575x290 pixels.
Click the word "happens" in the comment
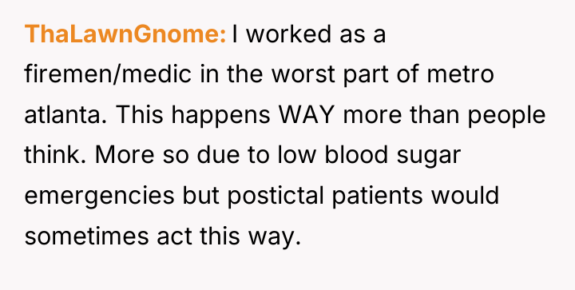click(220, 115)
